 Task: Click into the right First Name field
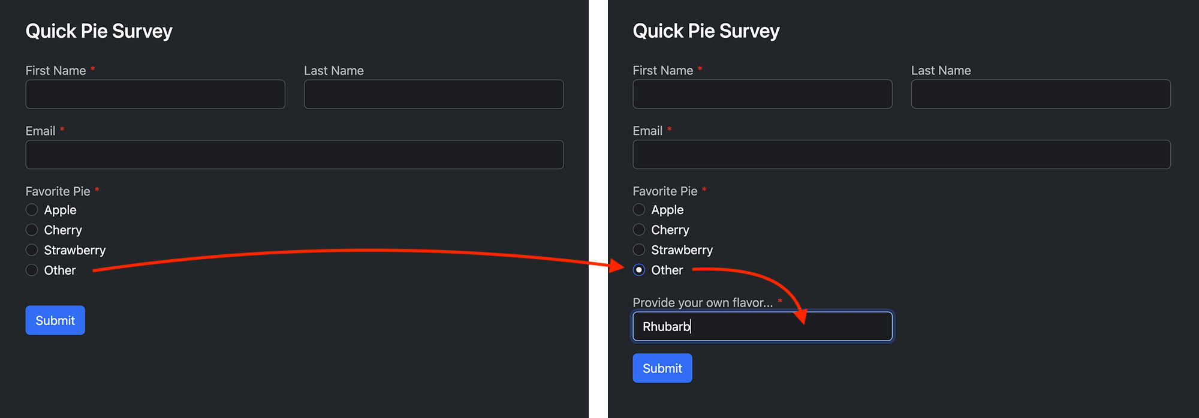[x=762, y=94]
